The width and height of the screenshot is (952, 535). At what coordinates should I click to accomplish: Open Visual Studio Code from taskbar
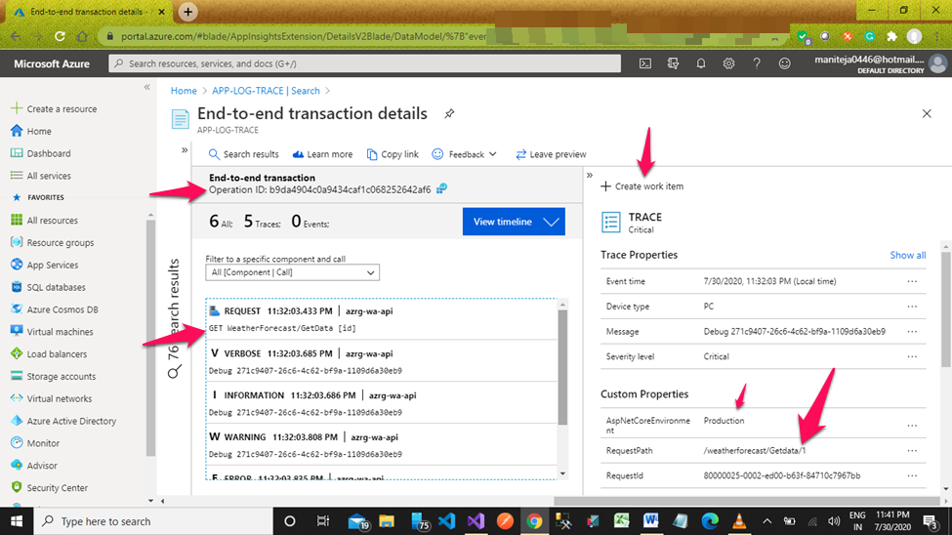coord(446,521)
